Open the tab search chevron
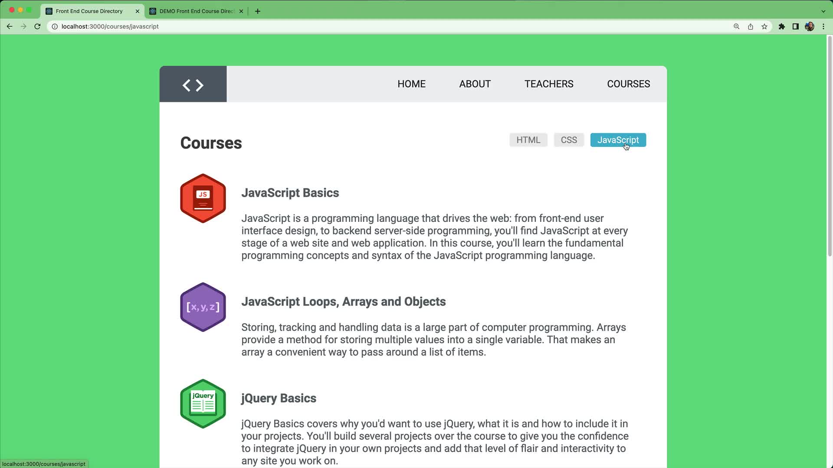The height and width of the screenshot is (468, 833). 823,11
